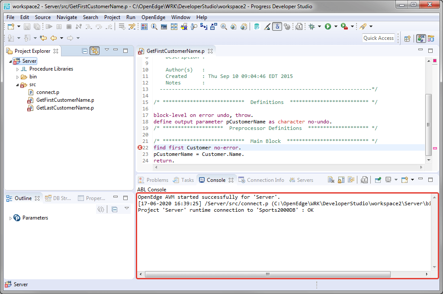Expand the Procedure Libraries node
Viewport: 443px width, 294px height.
(x=17, y=69)
